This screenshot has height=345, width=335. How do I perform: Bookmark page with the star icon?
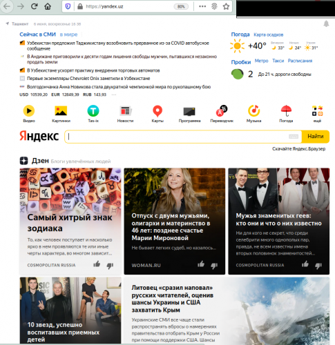tap(226, 6)
